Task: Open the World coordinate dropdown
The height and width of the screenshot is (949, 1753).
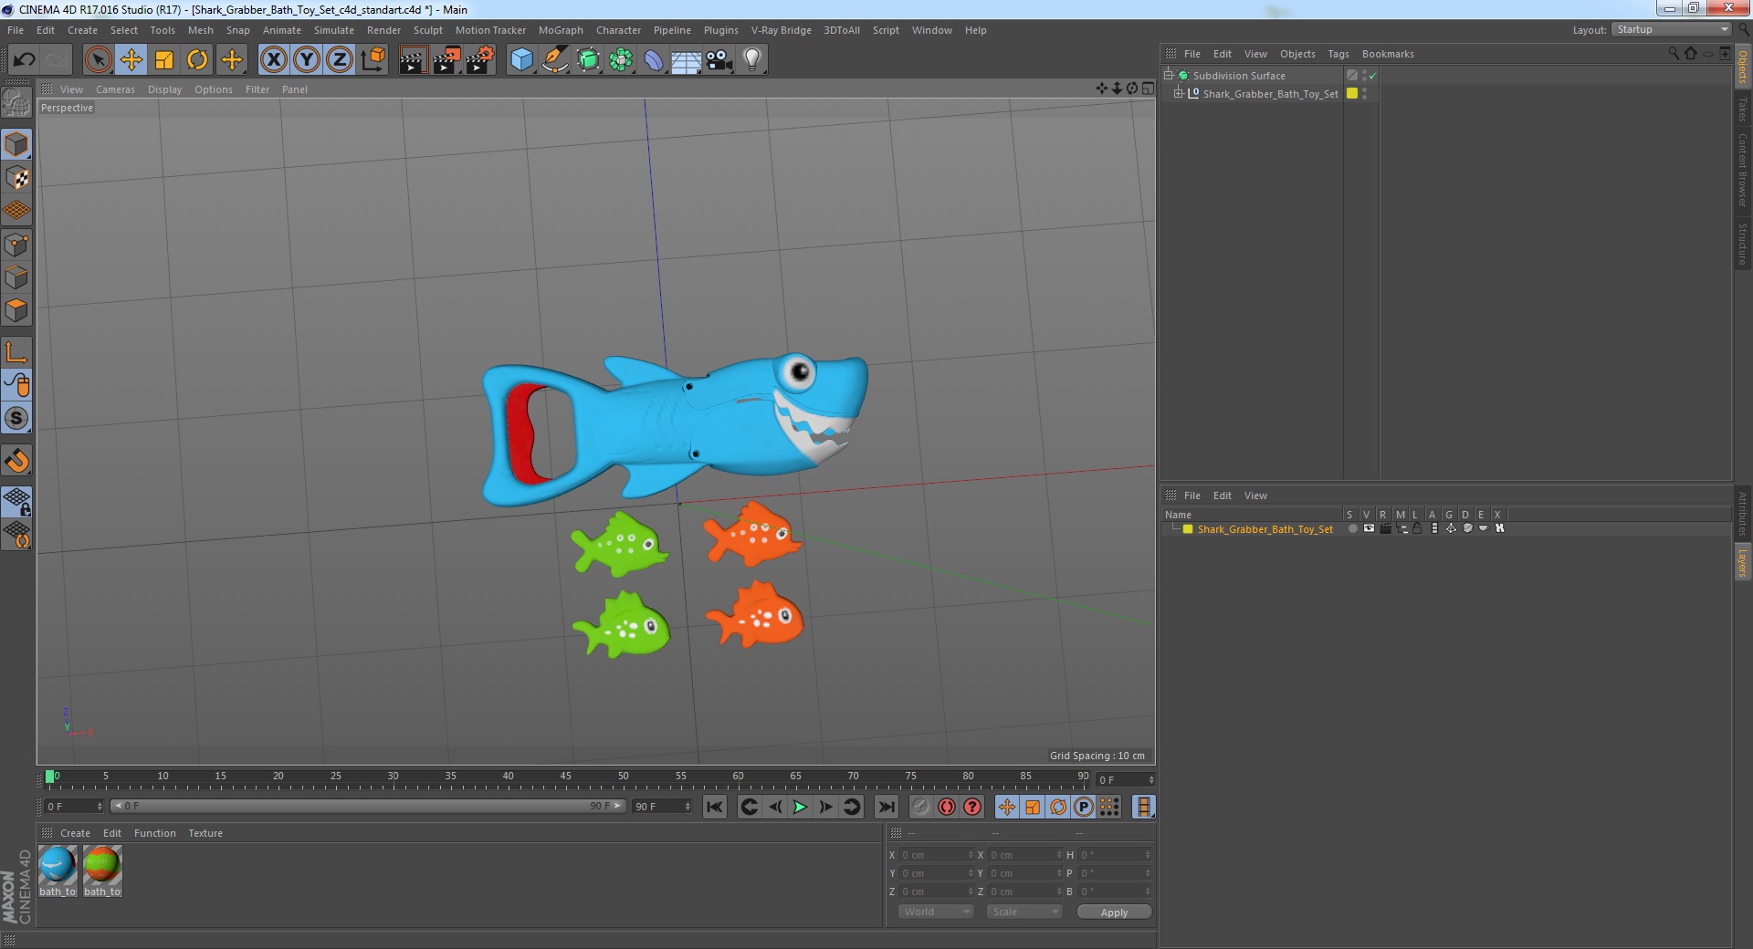Action: (x=936, y=912)
